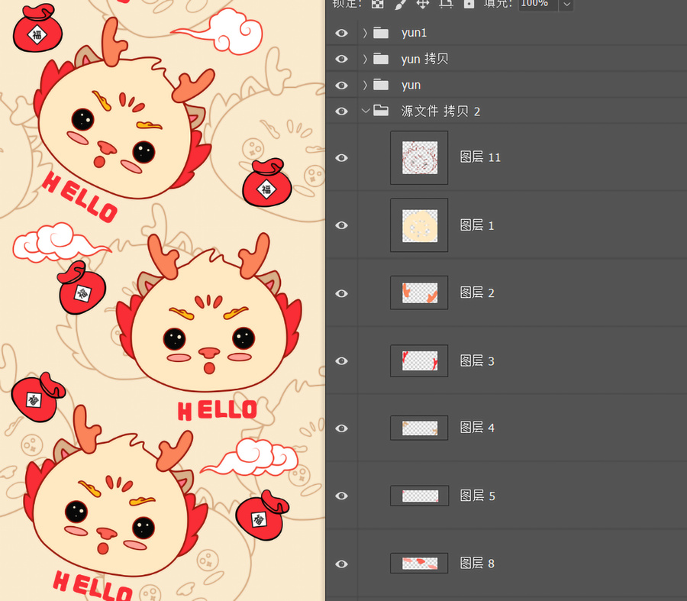Select the group named yun1
The height and width of the screenshot is (601, 687).
414,33
